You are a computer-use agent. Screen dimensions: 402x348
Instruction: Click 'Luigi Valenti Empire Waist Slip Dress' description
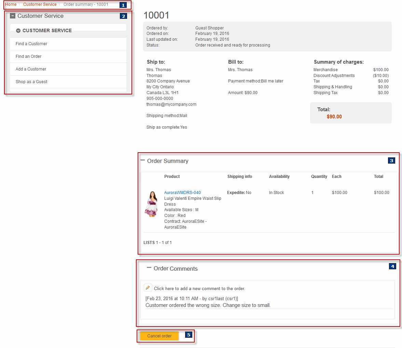click(193, 201)
